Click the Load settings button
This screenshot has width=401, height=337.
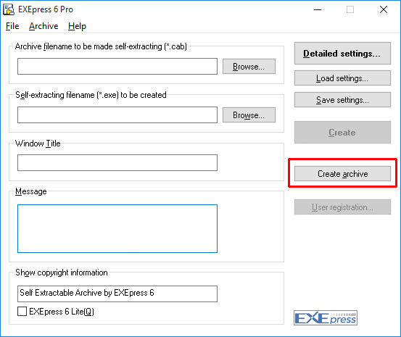(x=342, y=78)
